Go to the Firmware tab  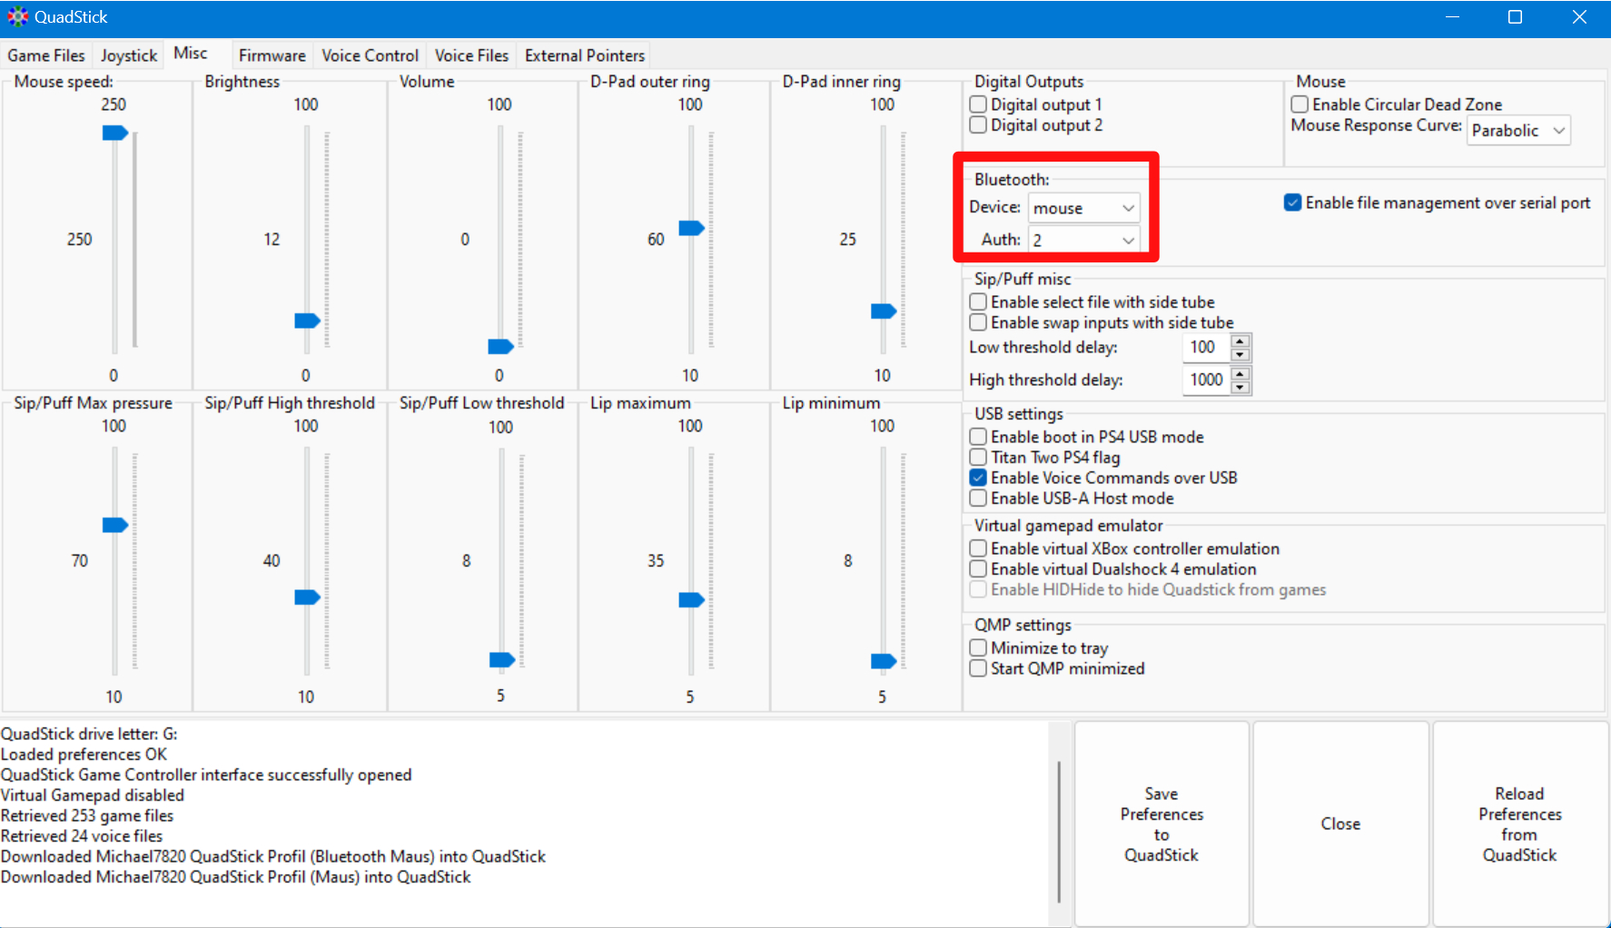pyautogui.click(x=272, y=55)
